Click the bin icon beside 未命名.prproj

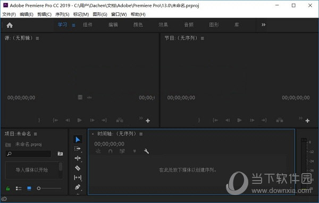click(x=8, y=145)
